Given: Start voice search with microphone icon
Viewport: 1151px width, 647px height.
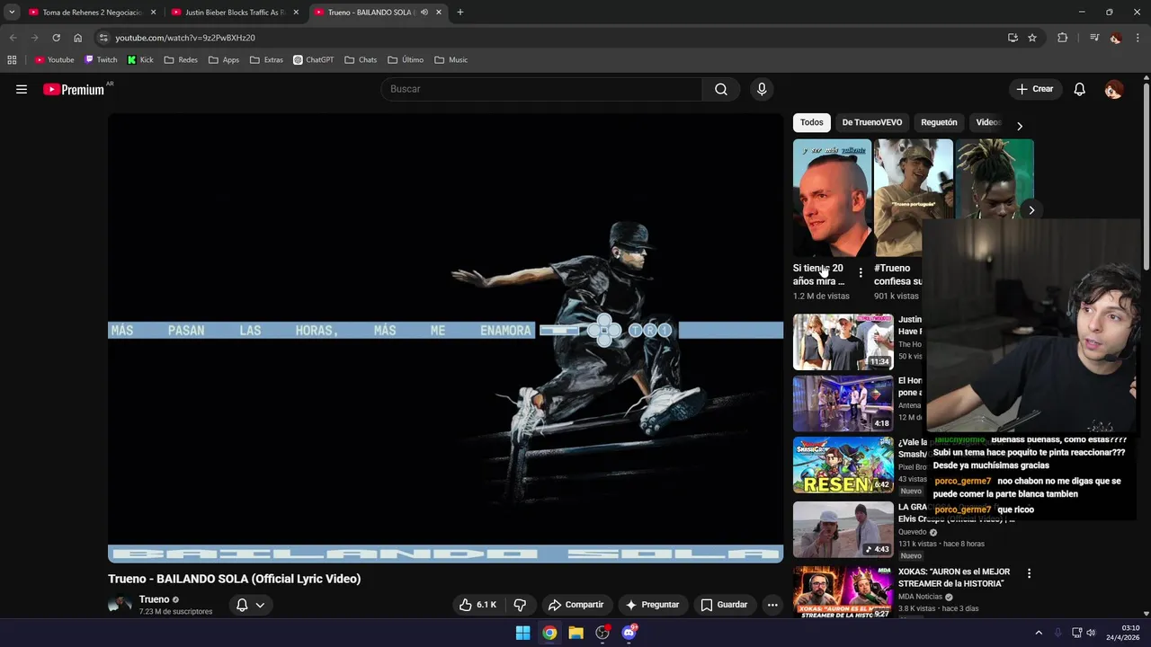Looking at the screenshot, I should coord(762,89).
